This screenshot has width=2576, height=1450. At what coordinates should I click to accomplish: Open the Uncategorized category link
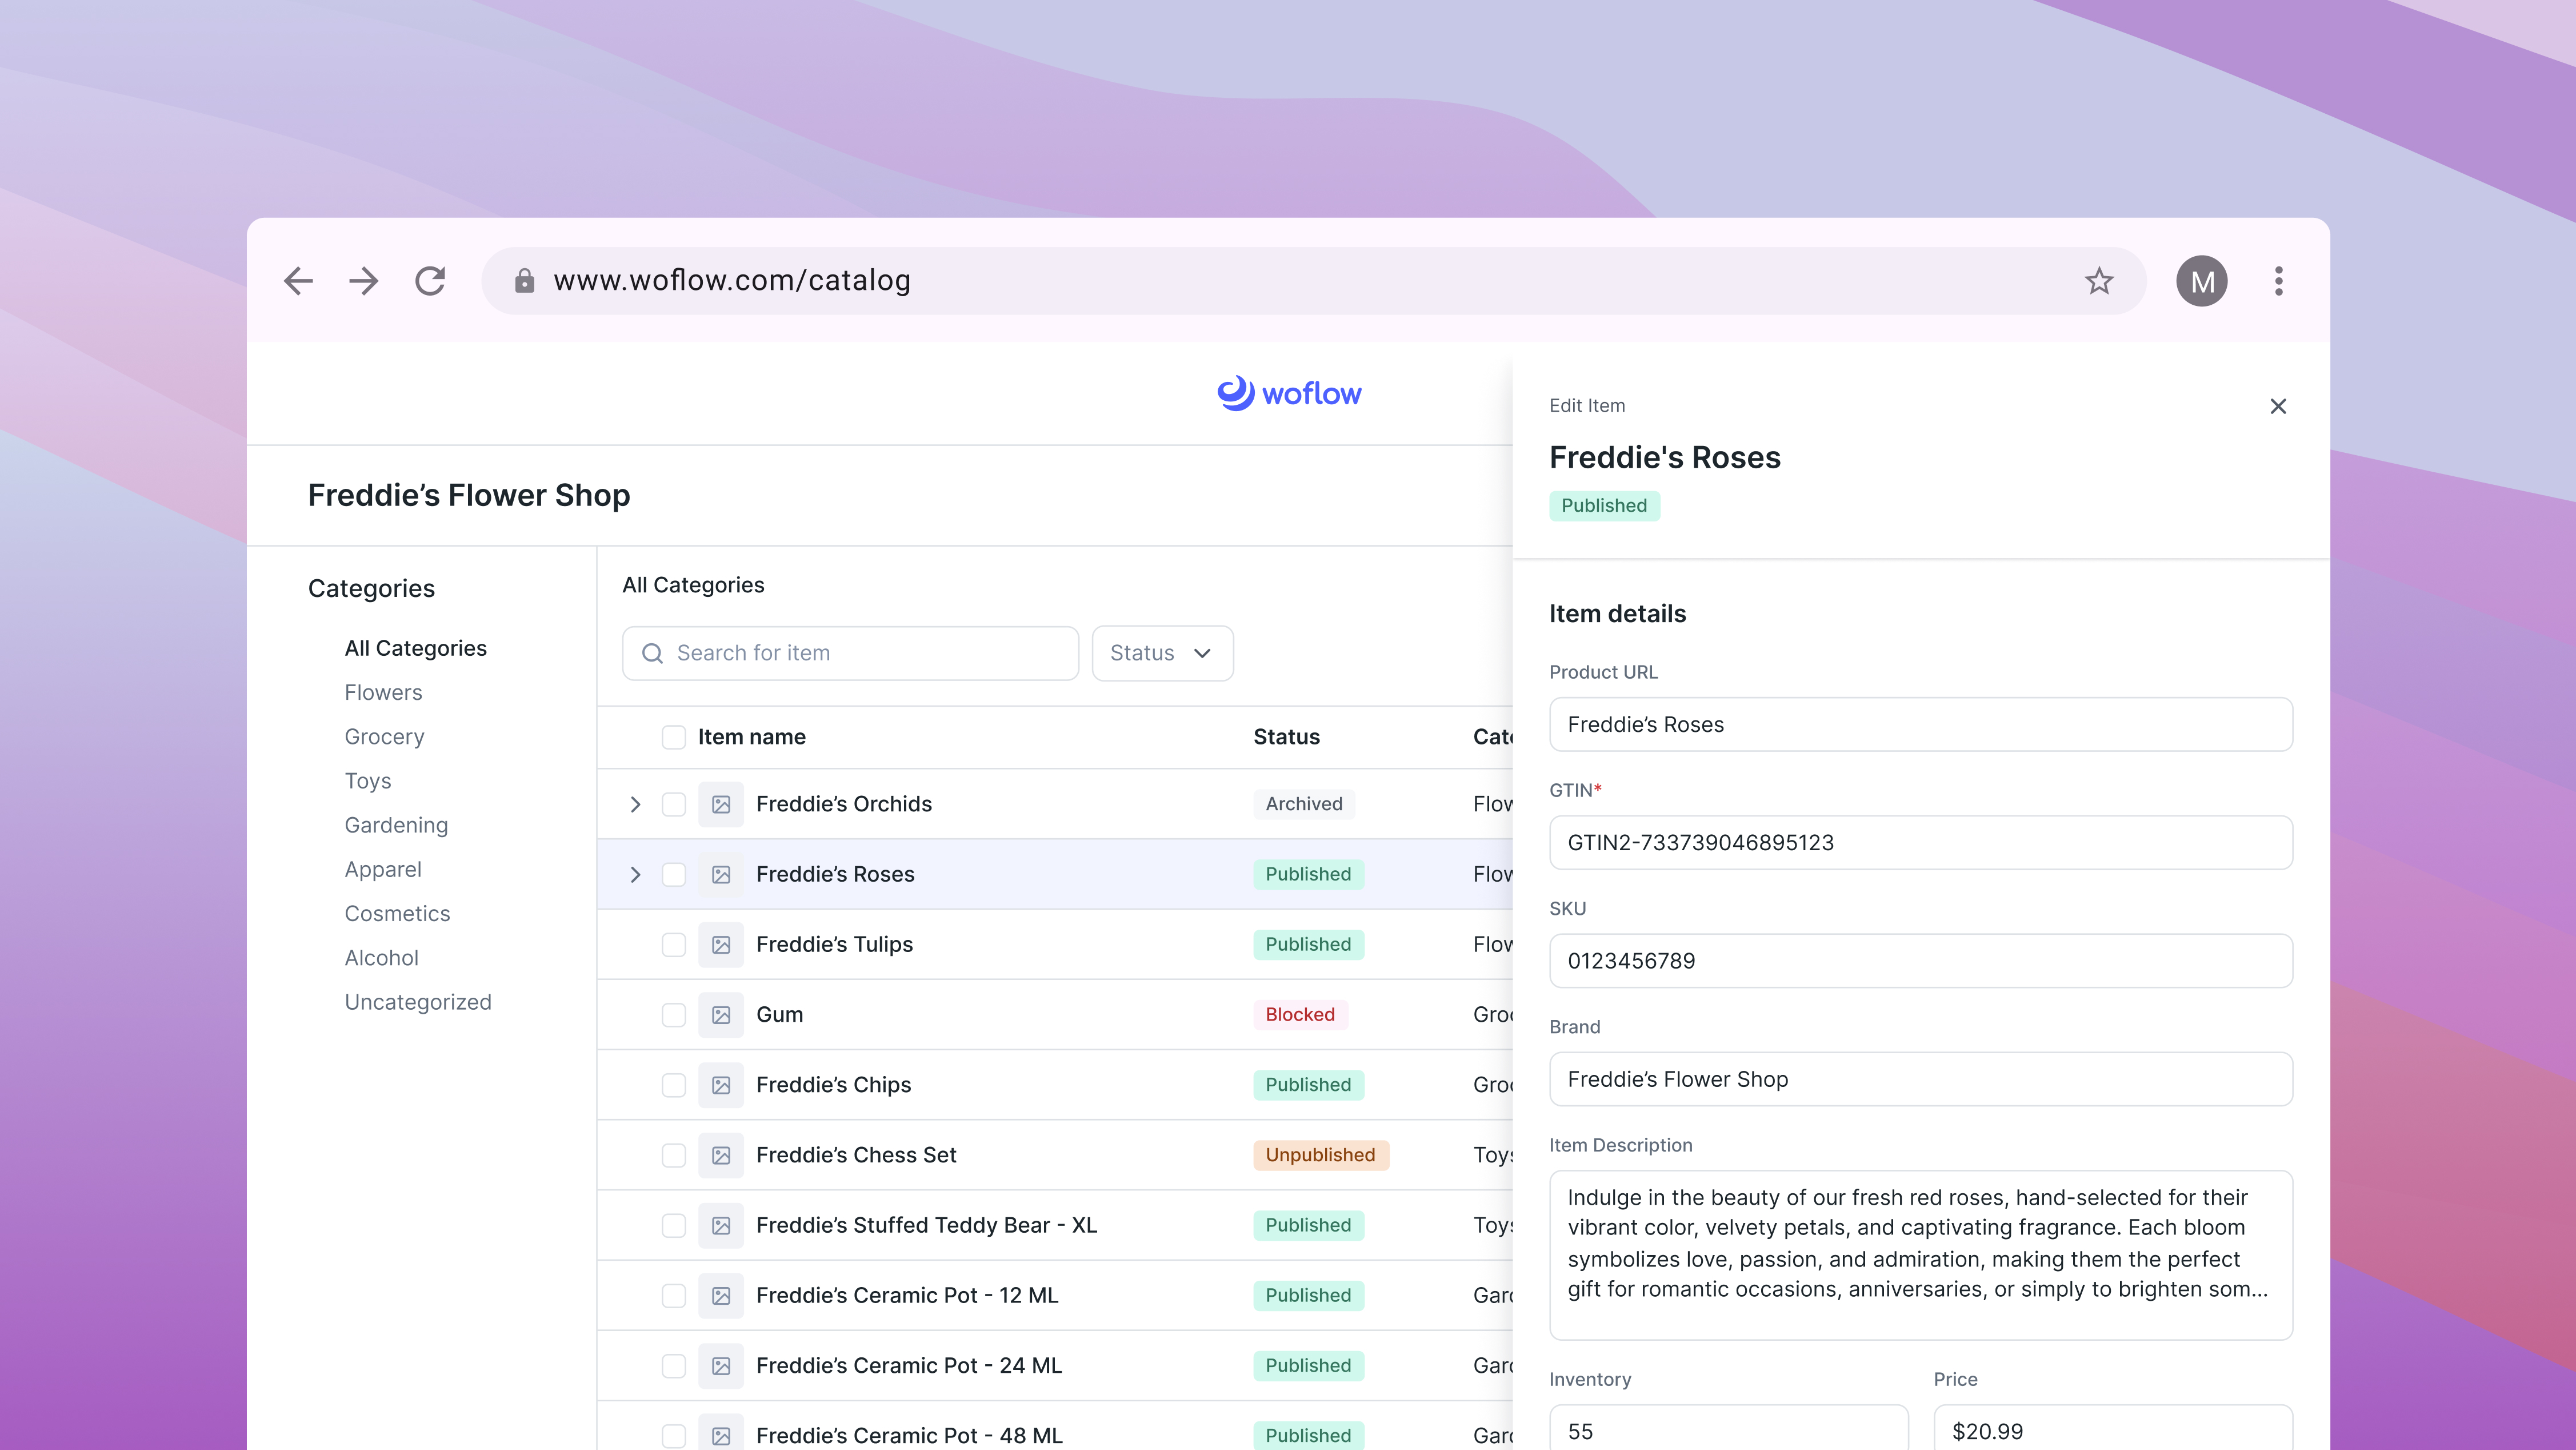418,1003
